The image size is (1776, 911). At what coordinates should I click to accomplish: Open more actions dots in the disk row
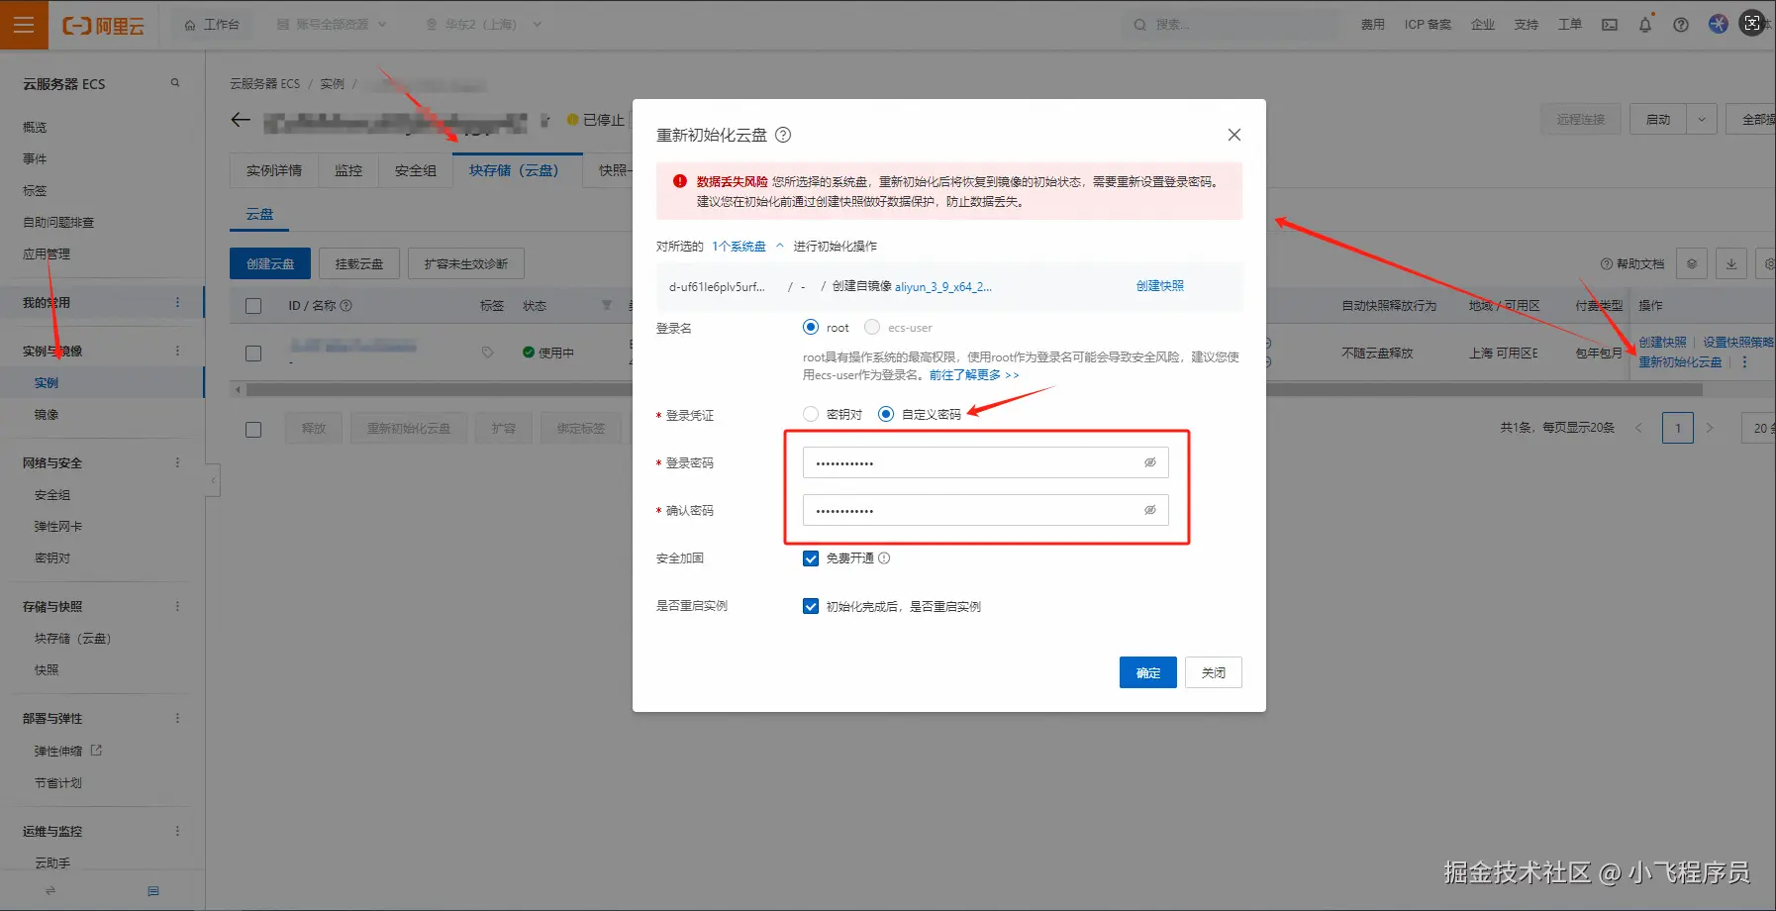point(1744,362)
